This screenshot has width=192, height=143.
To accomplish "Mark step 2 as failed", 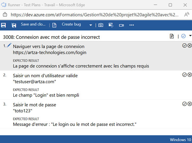I will (x=190, y=75).
